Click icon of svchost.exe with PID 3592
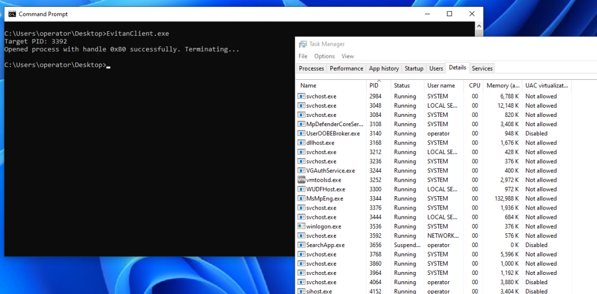Viewport: 597px width, 294px height. tap(301, 236)
